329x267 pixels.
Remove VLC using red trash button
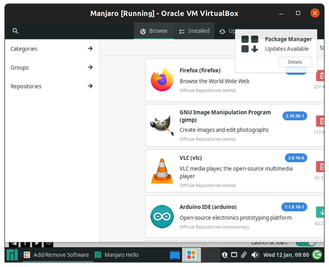pyautogui.click(x=321, y=167)
